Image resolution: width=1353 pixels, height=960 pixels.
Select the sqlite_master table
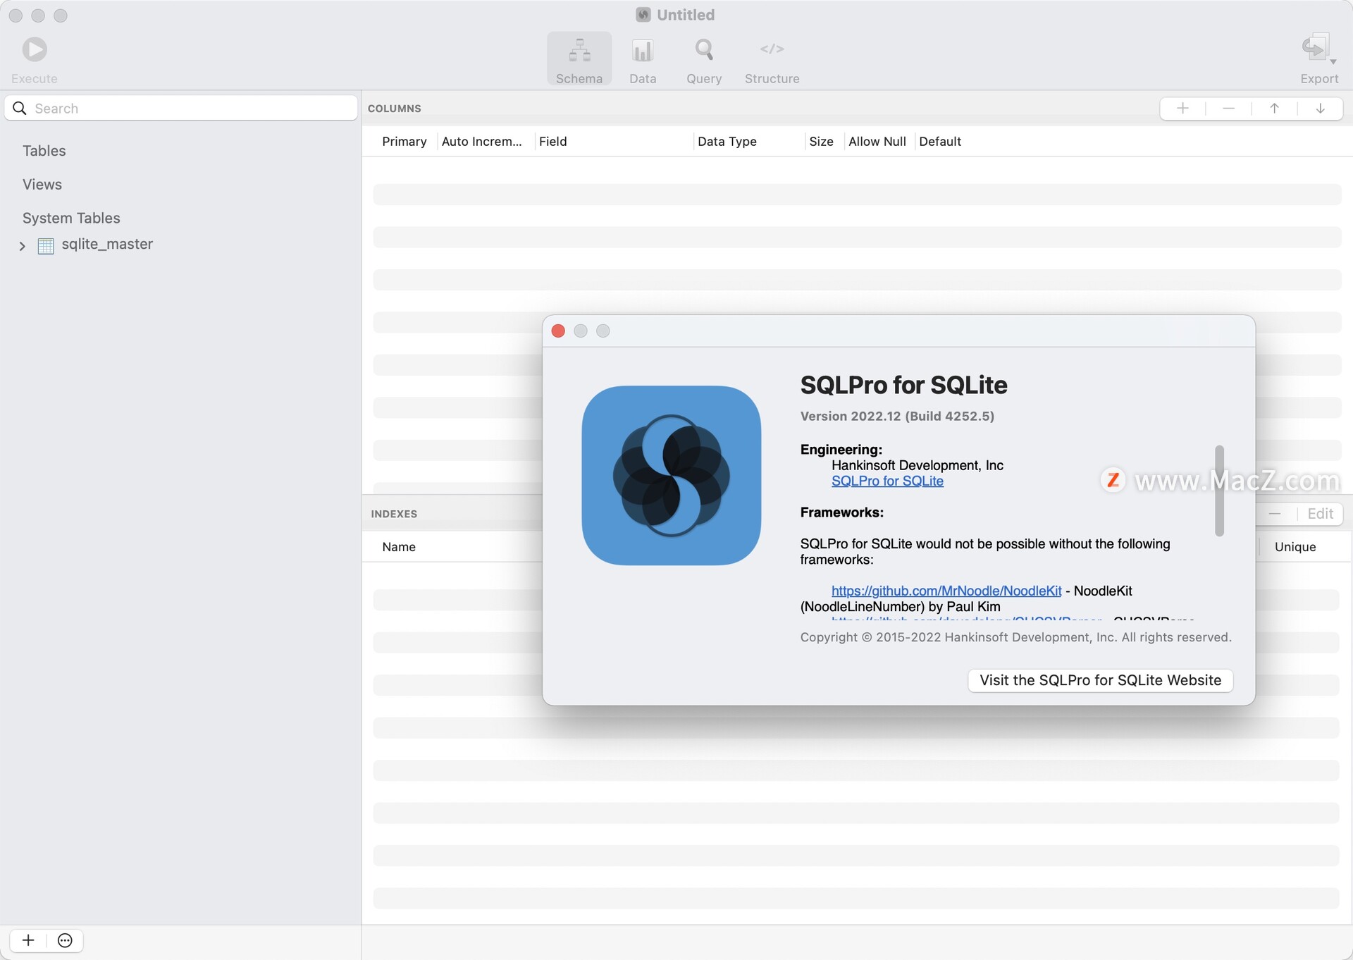tap(106, 245)
